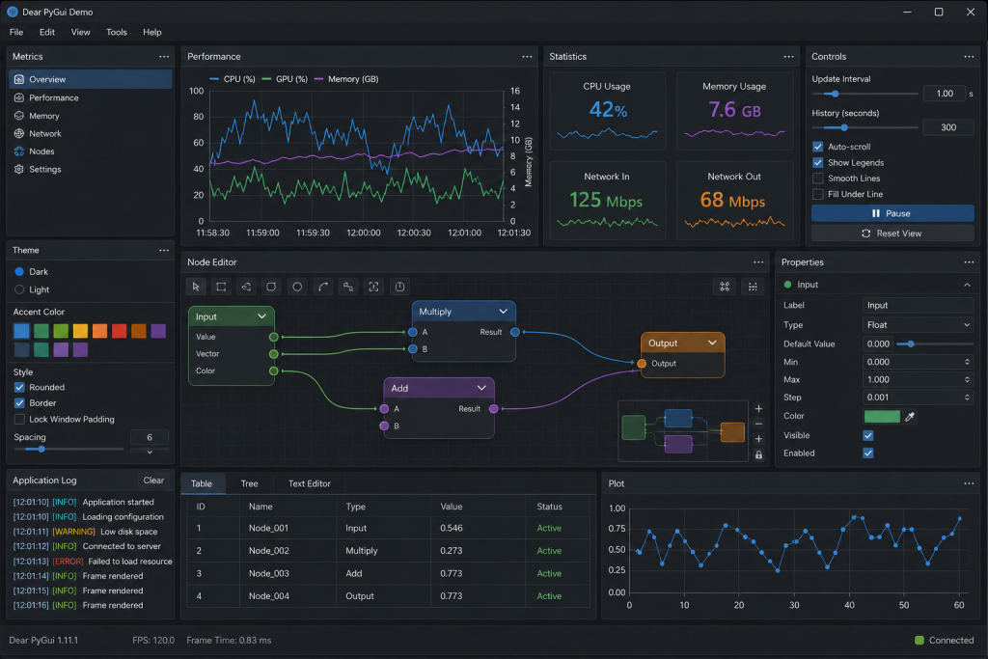Viewport: 988px width, 659px height.
Task: Open the Type dropdown showing Float
Action: [x=918, y=325]
